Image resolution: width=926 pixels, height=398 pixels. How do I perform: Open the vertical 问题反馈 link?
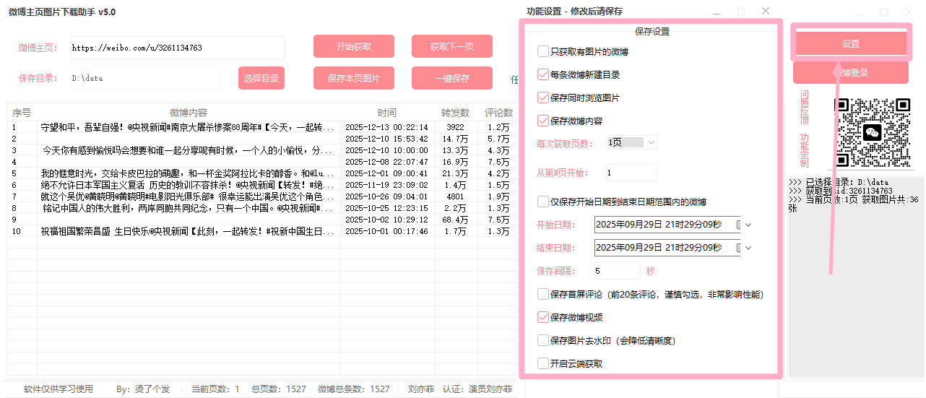coord(805,108)
